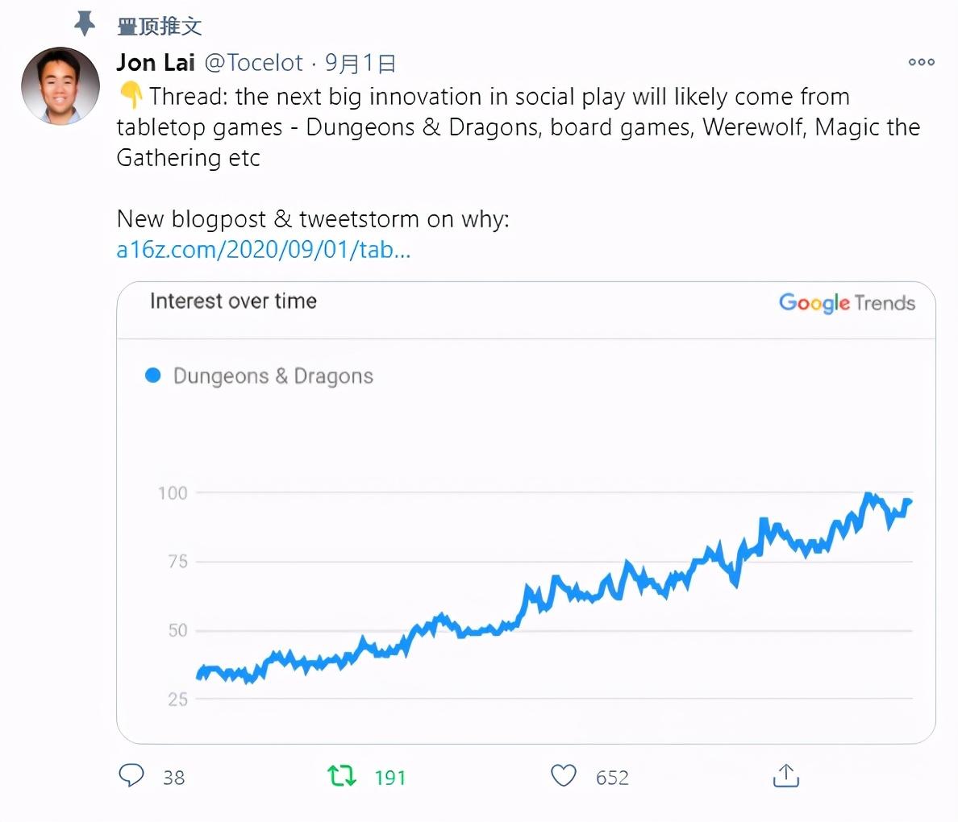Open the three-dot more options menu

[921, 62]
